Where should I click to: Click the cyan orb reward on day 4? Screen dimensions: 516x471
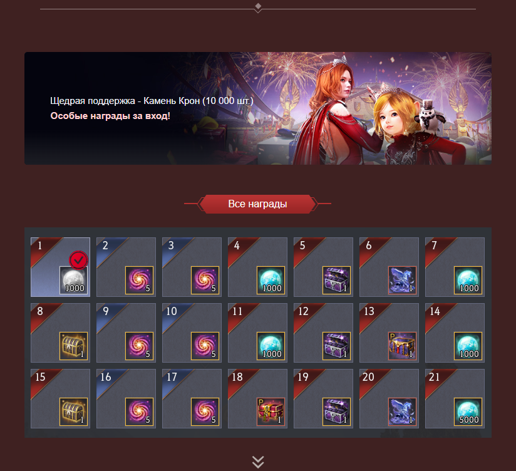(x=271, y=280)
